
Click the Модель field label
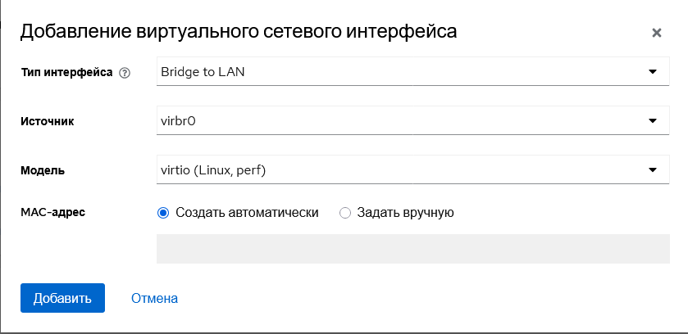(x=43, y=170)
